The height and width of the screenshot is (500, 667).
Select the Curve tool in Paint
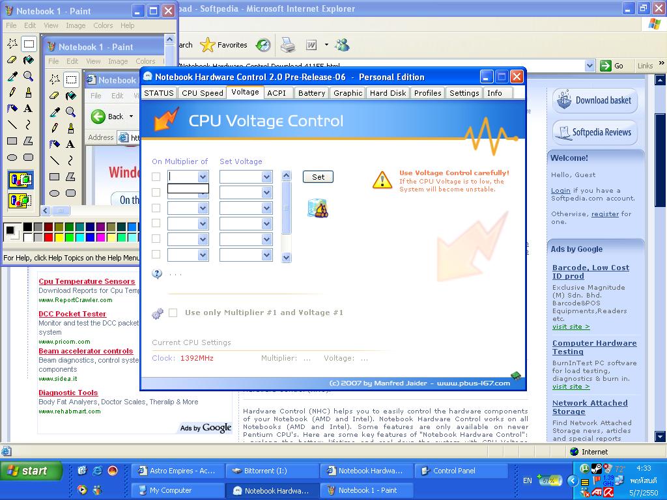(x=29, y=124)
